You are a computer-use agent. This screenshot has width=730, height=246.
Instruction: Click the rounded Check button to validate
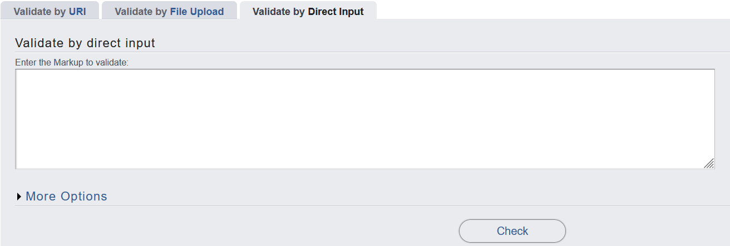coord(512,231)
